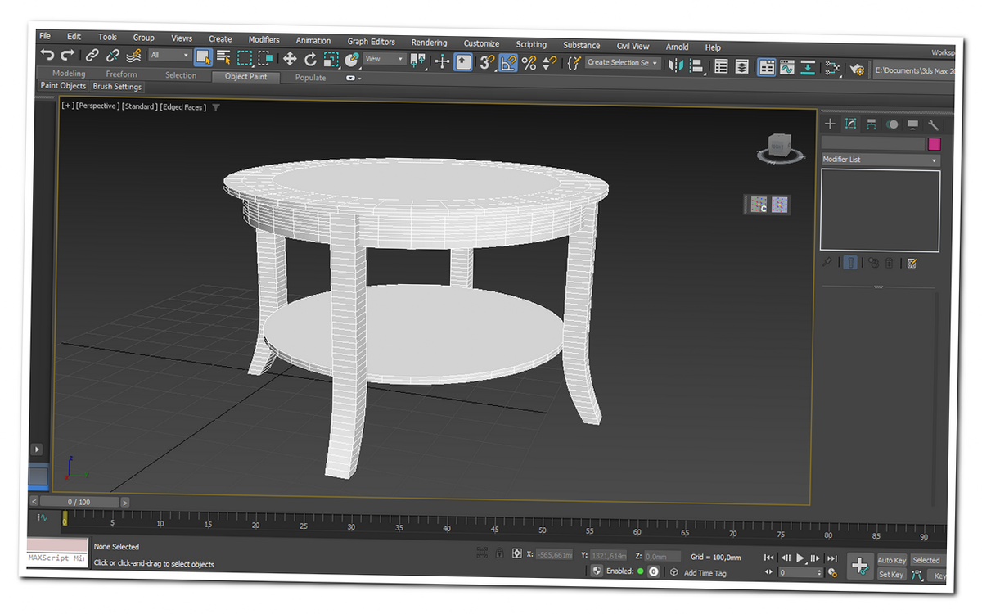Open the Create Selection Set dropdown
The height and width of the screenshot is (614, 982).
click(623, 63)
